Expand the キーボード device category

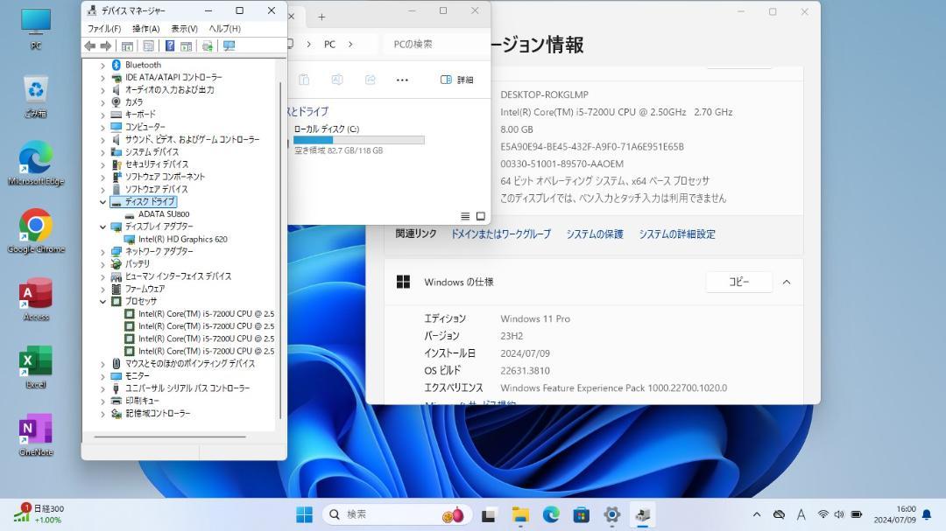(x=102, y=115)
